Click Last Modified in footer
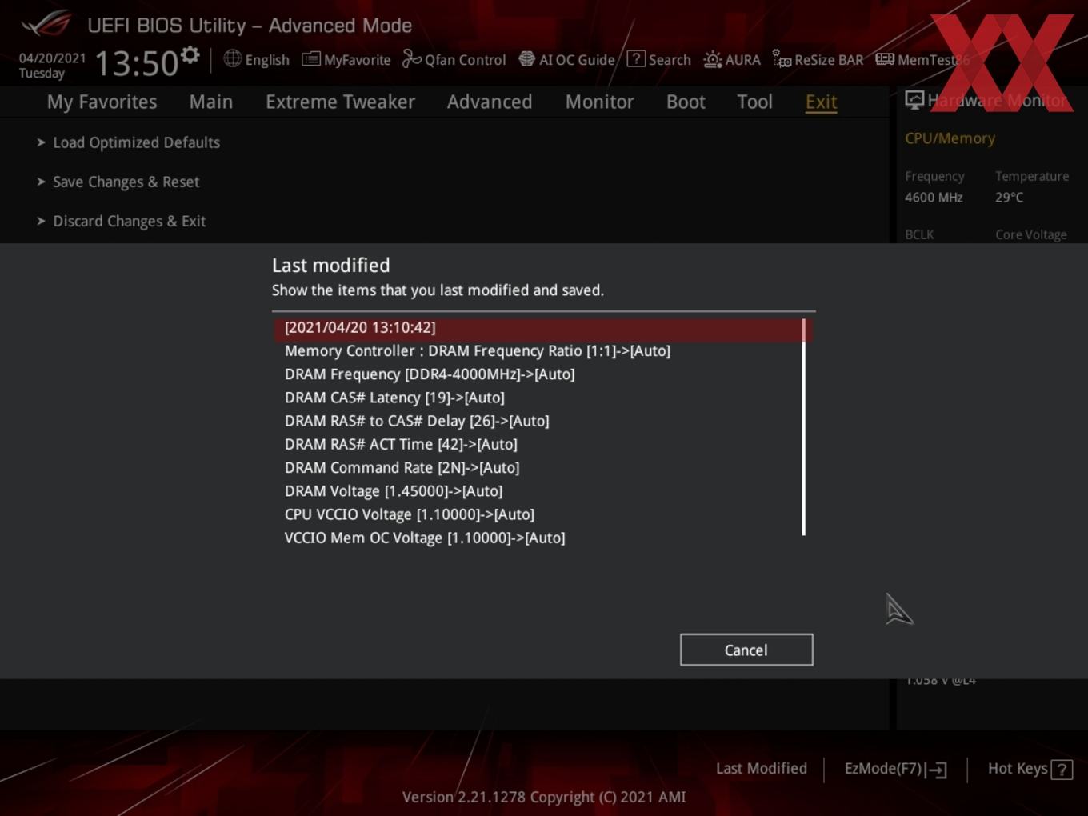1088x816 pixels. [x=761, y=768]
